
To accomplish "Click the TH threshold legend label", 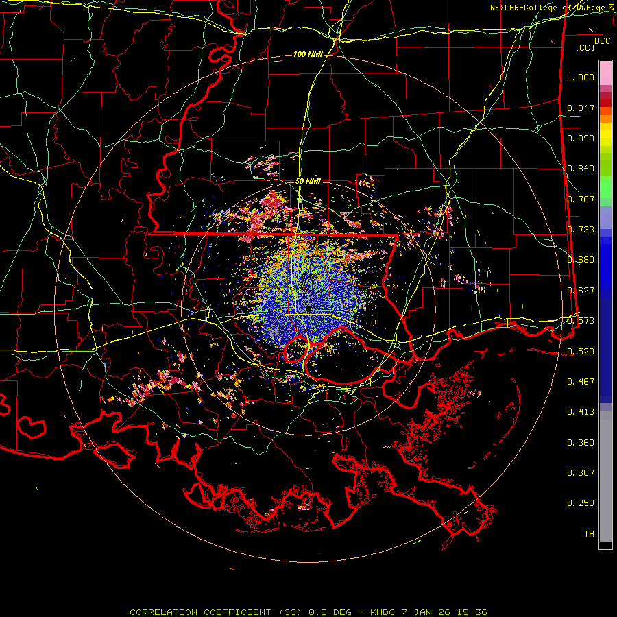I will coord(589,534).
